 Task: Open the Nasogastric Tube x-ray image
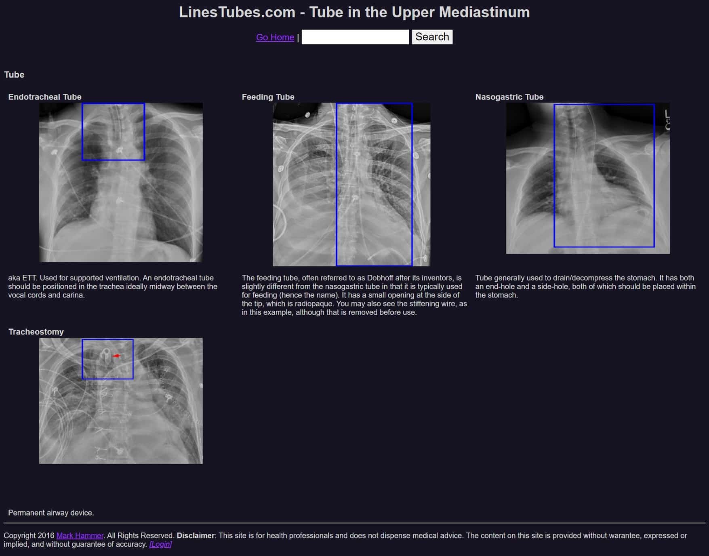coord(587,178)
